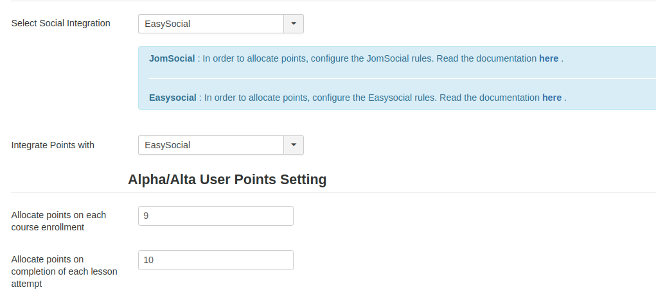Open the Easysocial documentation 'here' link
Screen dimensions: 656x308
(551, 98)
